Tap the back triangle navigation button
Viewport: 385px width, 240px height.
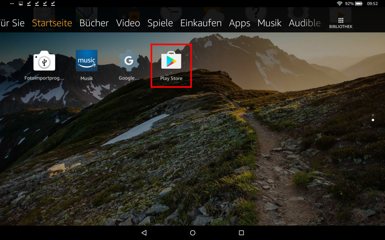[x=144, y=233]
